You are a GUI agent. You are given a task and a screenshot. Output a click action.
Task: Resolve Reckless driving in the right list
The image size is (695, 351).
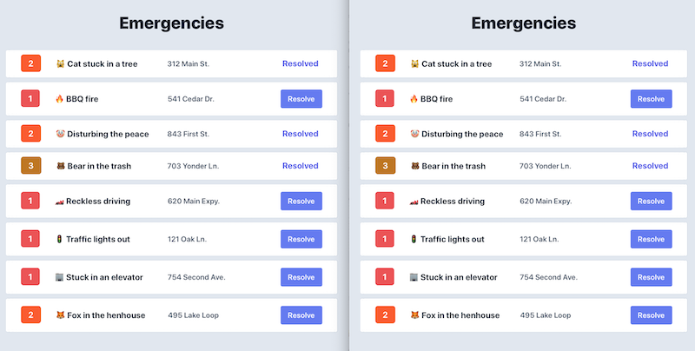coord(651,202)
